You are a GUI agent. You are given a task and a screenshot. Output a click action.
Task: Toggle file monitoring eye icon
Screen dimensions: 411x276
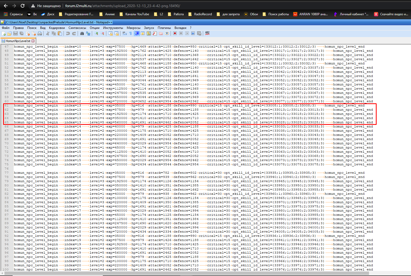(167, 33)
